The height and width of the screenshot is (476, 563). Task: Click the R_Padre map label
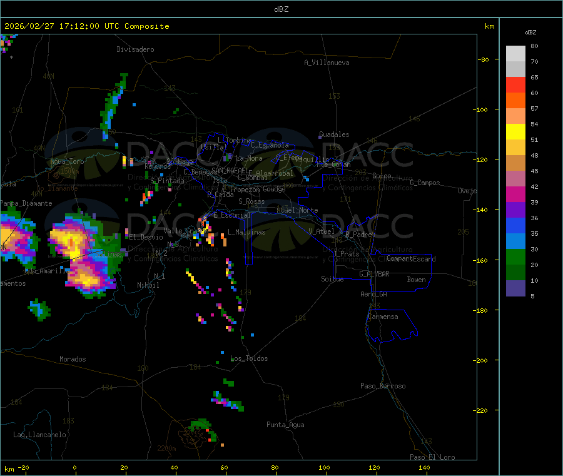pyautogui.click(x=358, y=235)
